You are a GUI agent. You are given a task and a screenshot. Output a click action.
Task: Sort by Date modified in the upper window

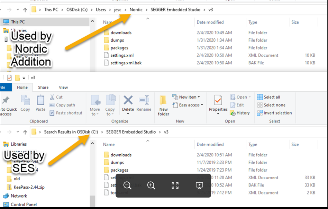[x=210, y=22]
